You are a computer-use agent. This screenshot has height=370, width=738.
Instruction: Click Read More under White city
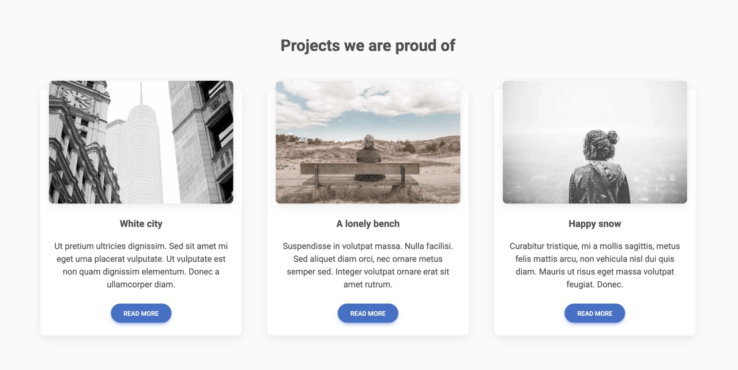(141, 314)
